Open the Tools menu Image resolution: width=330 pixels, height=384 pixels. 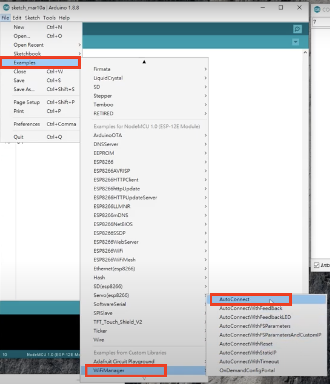coord(49,18)
